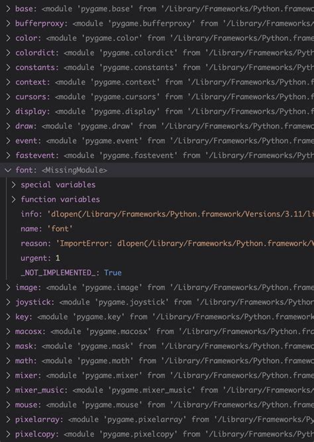Expand the mixer_music module entry
Image resolution: width=314 pixels, height=442 pixels.
[8, 390]
